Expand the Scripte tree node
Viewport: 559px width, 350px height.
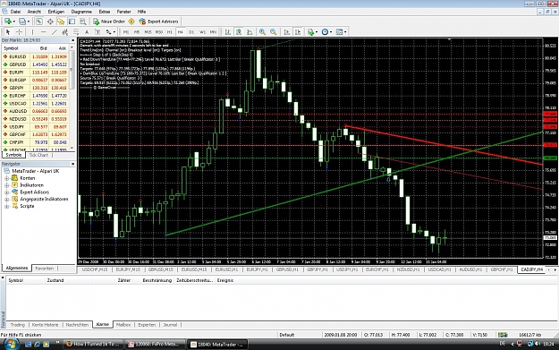(7, 206)
